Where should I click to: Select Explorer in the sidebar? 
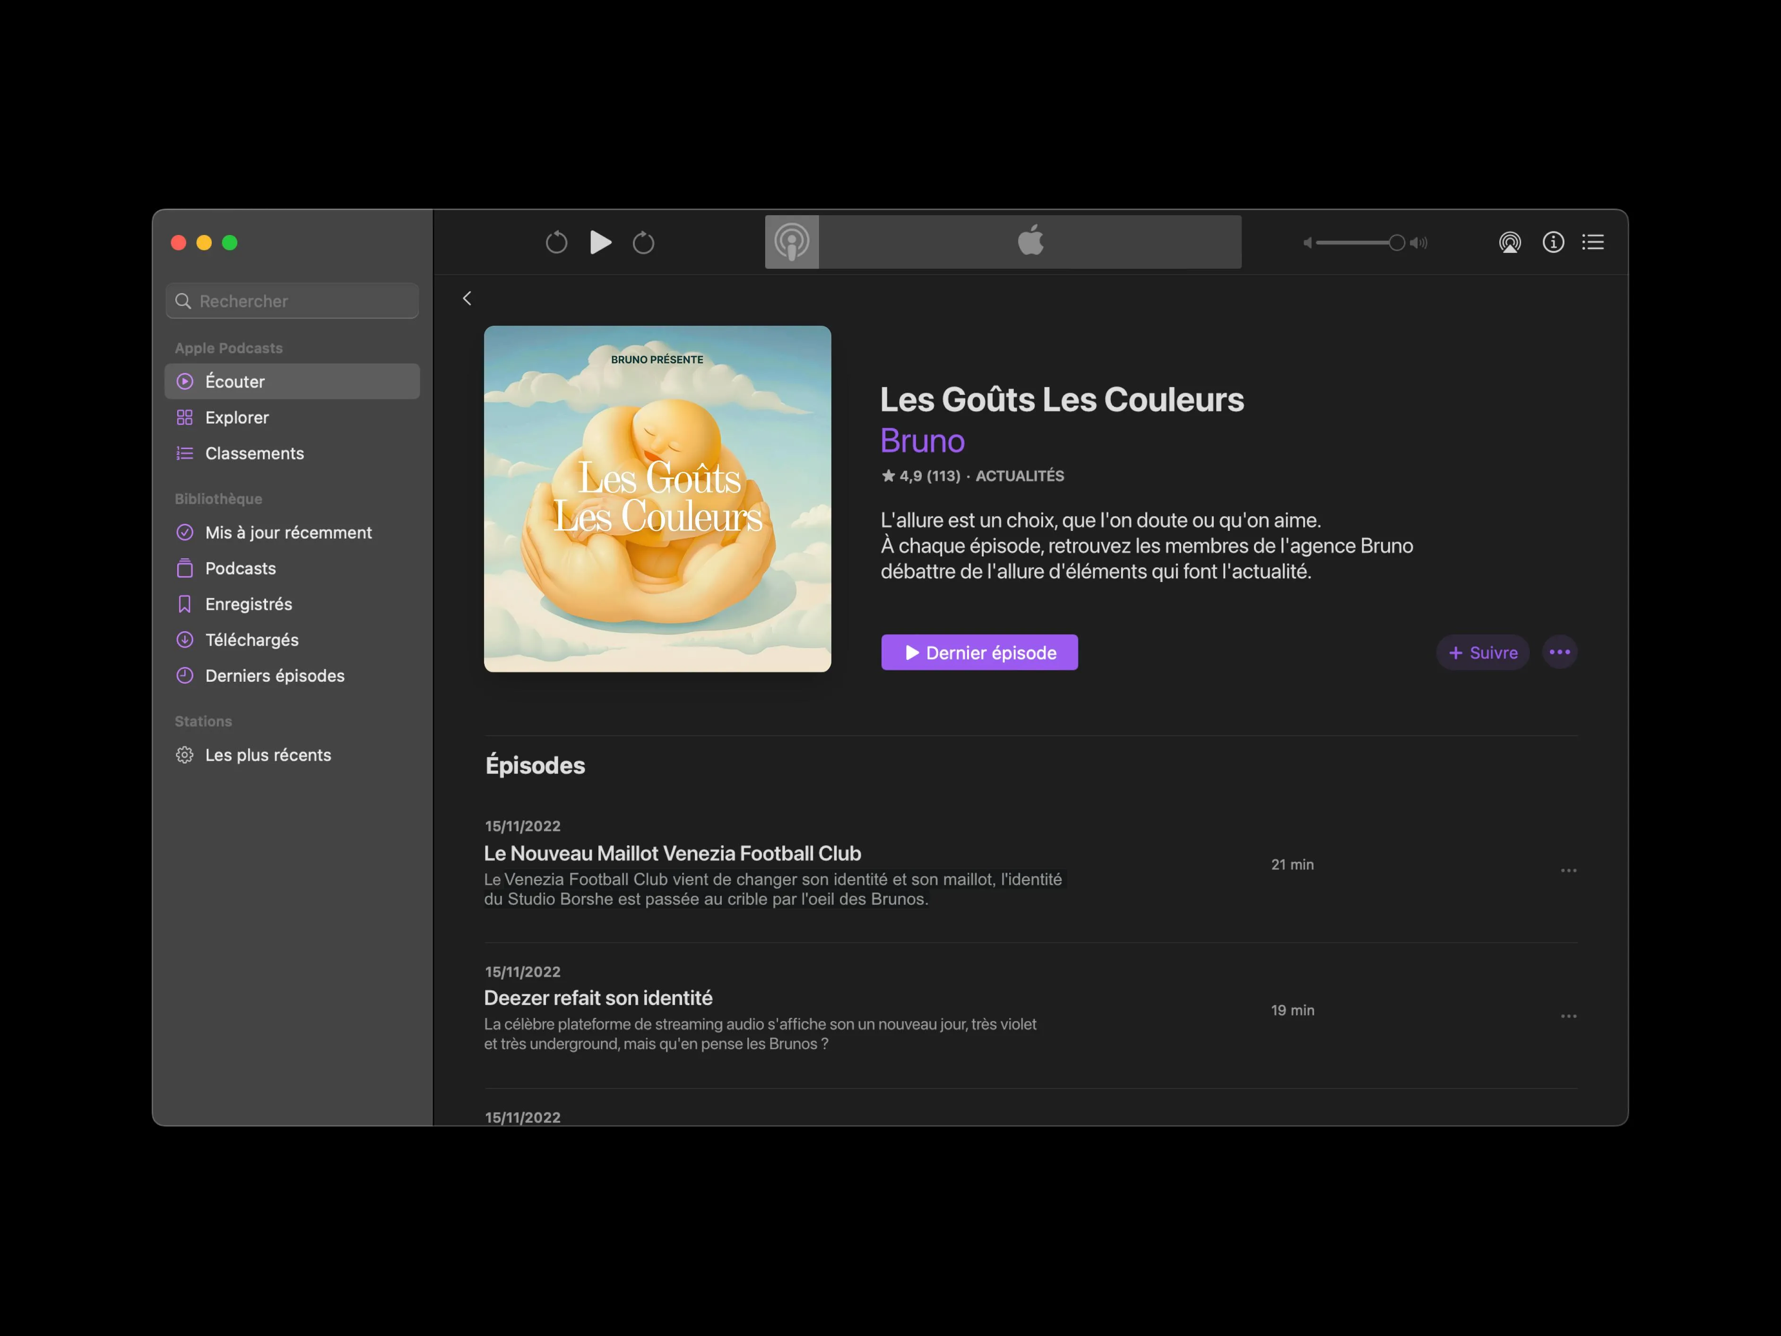237,417
